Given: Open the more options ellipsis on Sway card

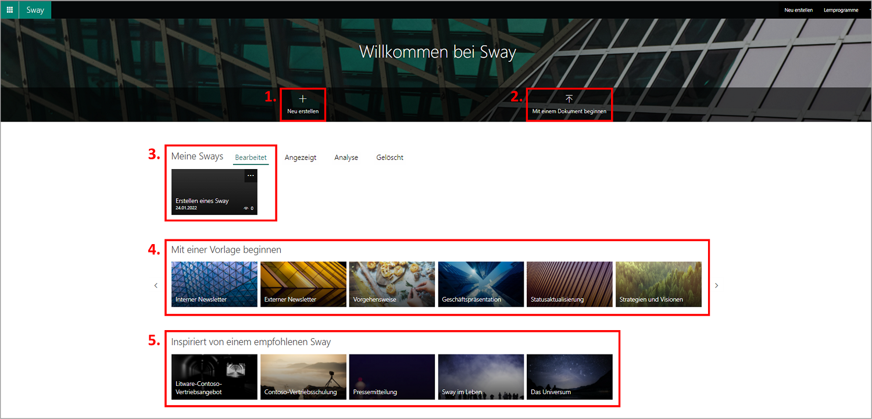Looking at the screenshot, I should (x=251, y=176).
